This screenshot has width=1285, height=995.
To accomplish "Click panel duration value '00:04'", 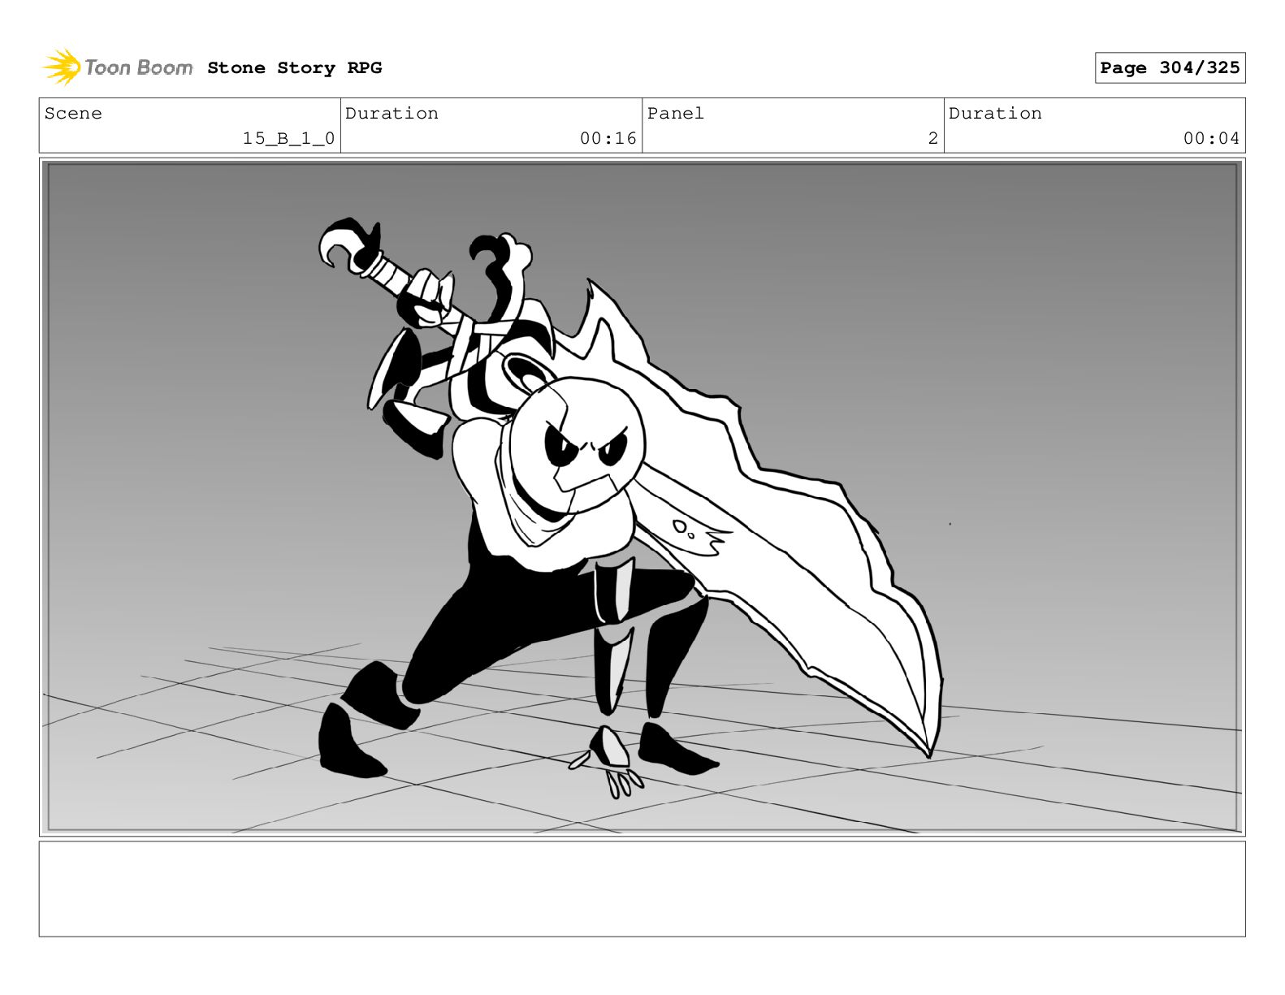I will point(1211,139).
